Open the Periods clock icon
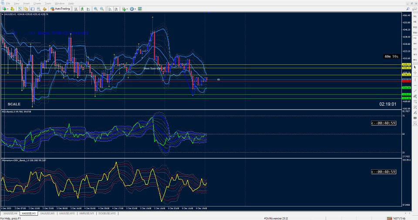 [x=131, y=9]
